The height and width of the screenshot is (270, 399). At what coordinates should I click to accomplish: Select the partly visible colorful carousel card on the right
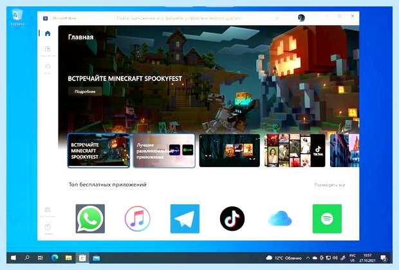pyautogui.click(x=344, y=150)
